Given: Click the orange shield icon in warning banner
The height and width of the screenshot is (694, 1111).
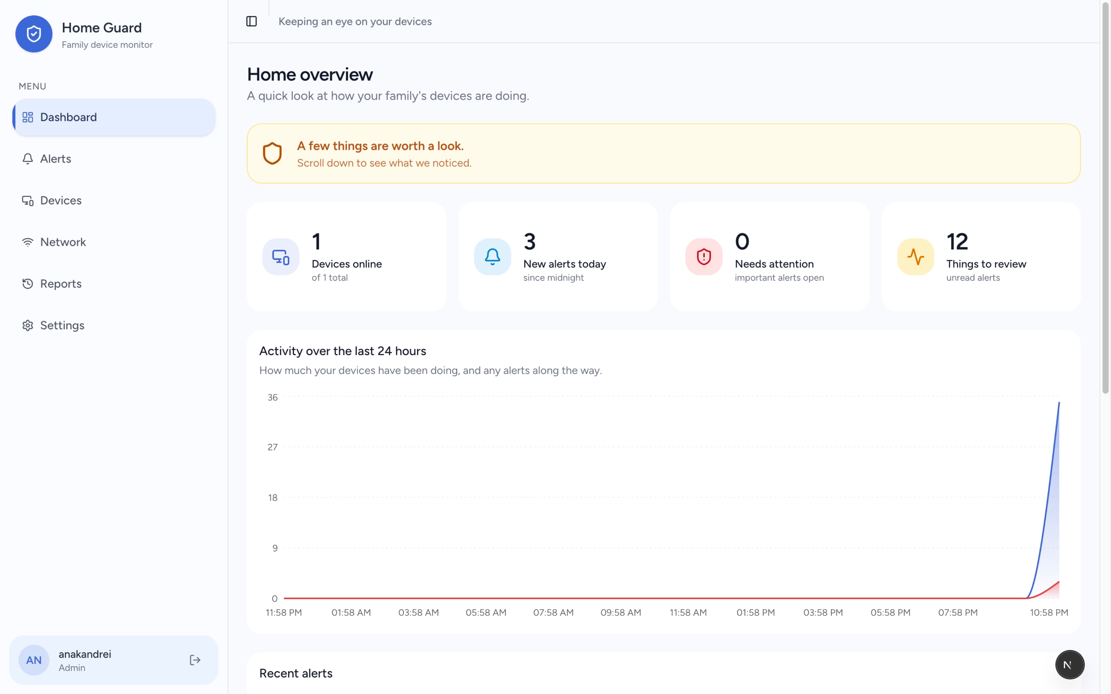Looking at the screenshot, I should 272,153.
